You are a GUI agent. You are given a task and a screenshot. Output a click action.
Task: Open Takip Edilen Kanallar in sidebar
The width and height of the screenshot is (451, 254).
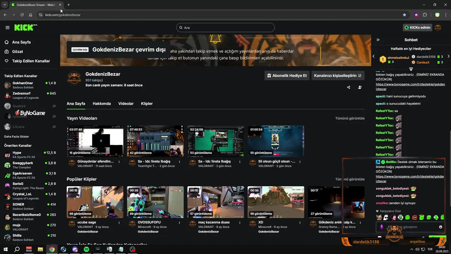click(31, 61)
